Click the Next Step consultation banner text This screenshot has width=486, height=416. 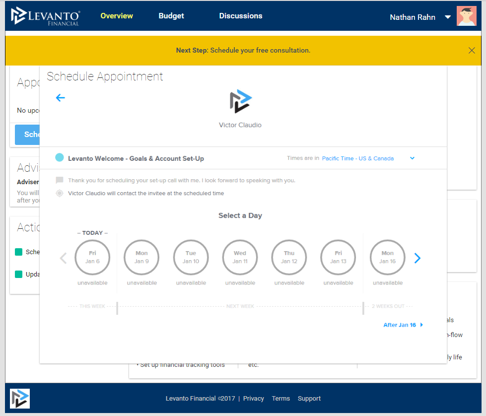[243, 50]
